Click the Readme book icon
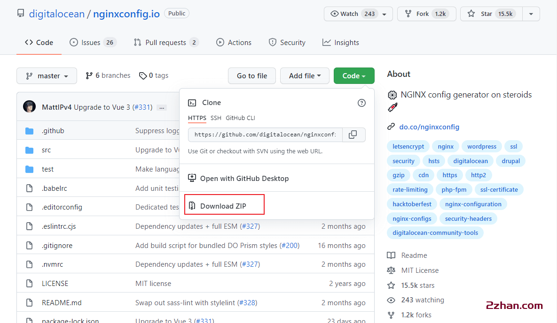 (391, 255)
